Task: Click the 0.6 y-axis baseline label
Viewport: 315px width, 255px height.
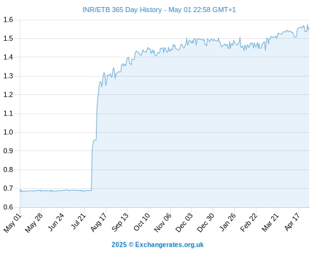Action: 8,207
